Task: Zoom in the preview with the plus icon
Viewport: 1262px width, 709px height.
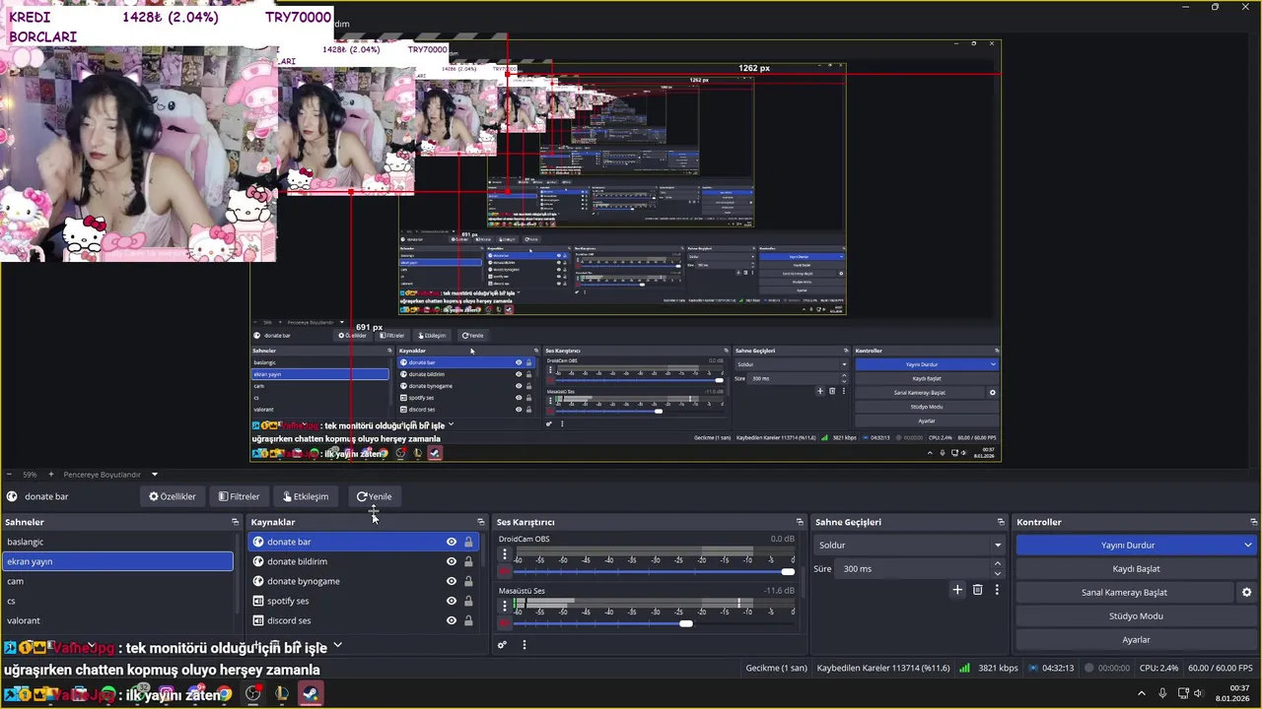Action: click(50, 475)
